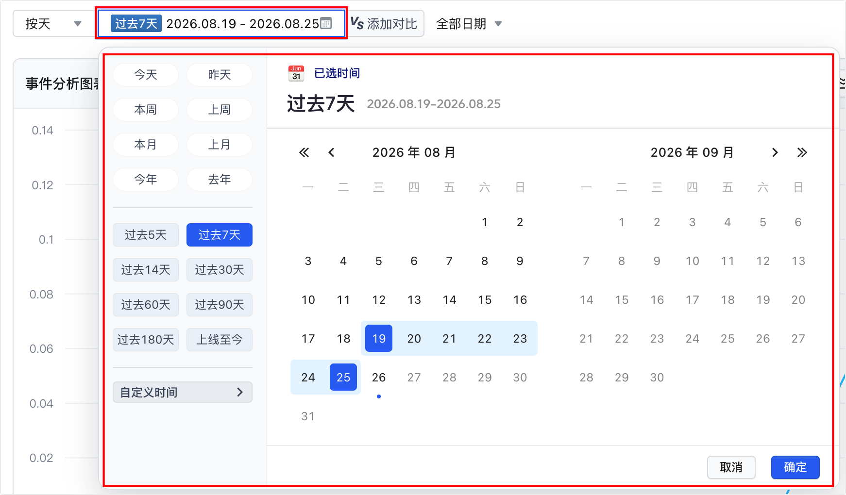
Task: Go to previous month with left arrow
Action: (331, 153)
